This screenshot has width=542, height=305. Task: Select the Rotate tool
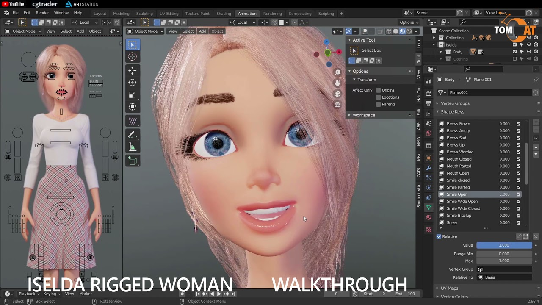click(133, 83)
